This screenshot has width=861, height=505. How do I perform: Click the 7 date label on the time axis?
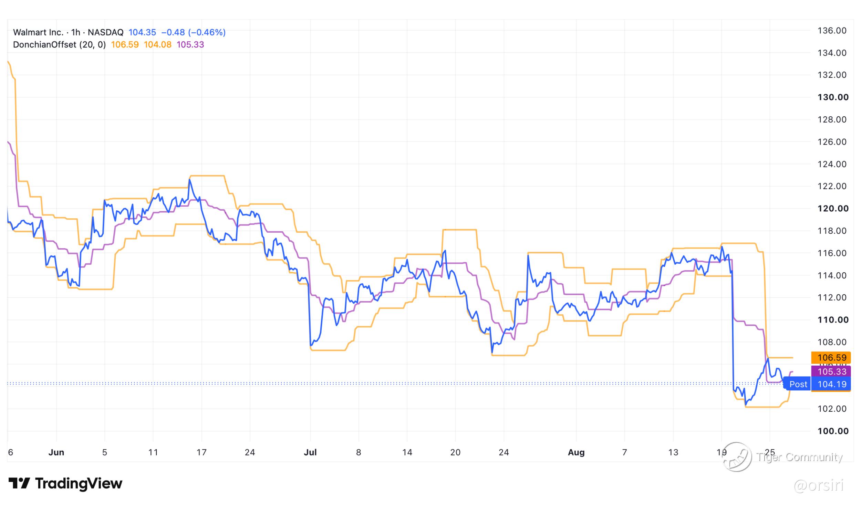[x=624, y=452]
